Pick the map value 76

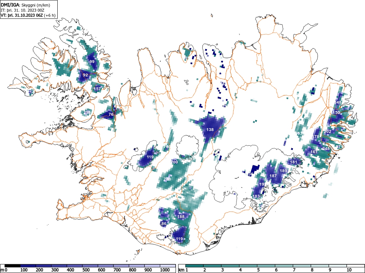(x=111, y=114)
